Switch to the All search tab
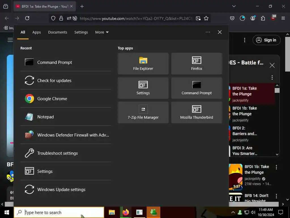This screenshot has width=290, height=218. tap(23, 32)
